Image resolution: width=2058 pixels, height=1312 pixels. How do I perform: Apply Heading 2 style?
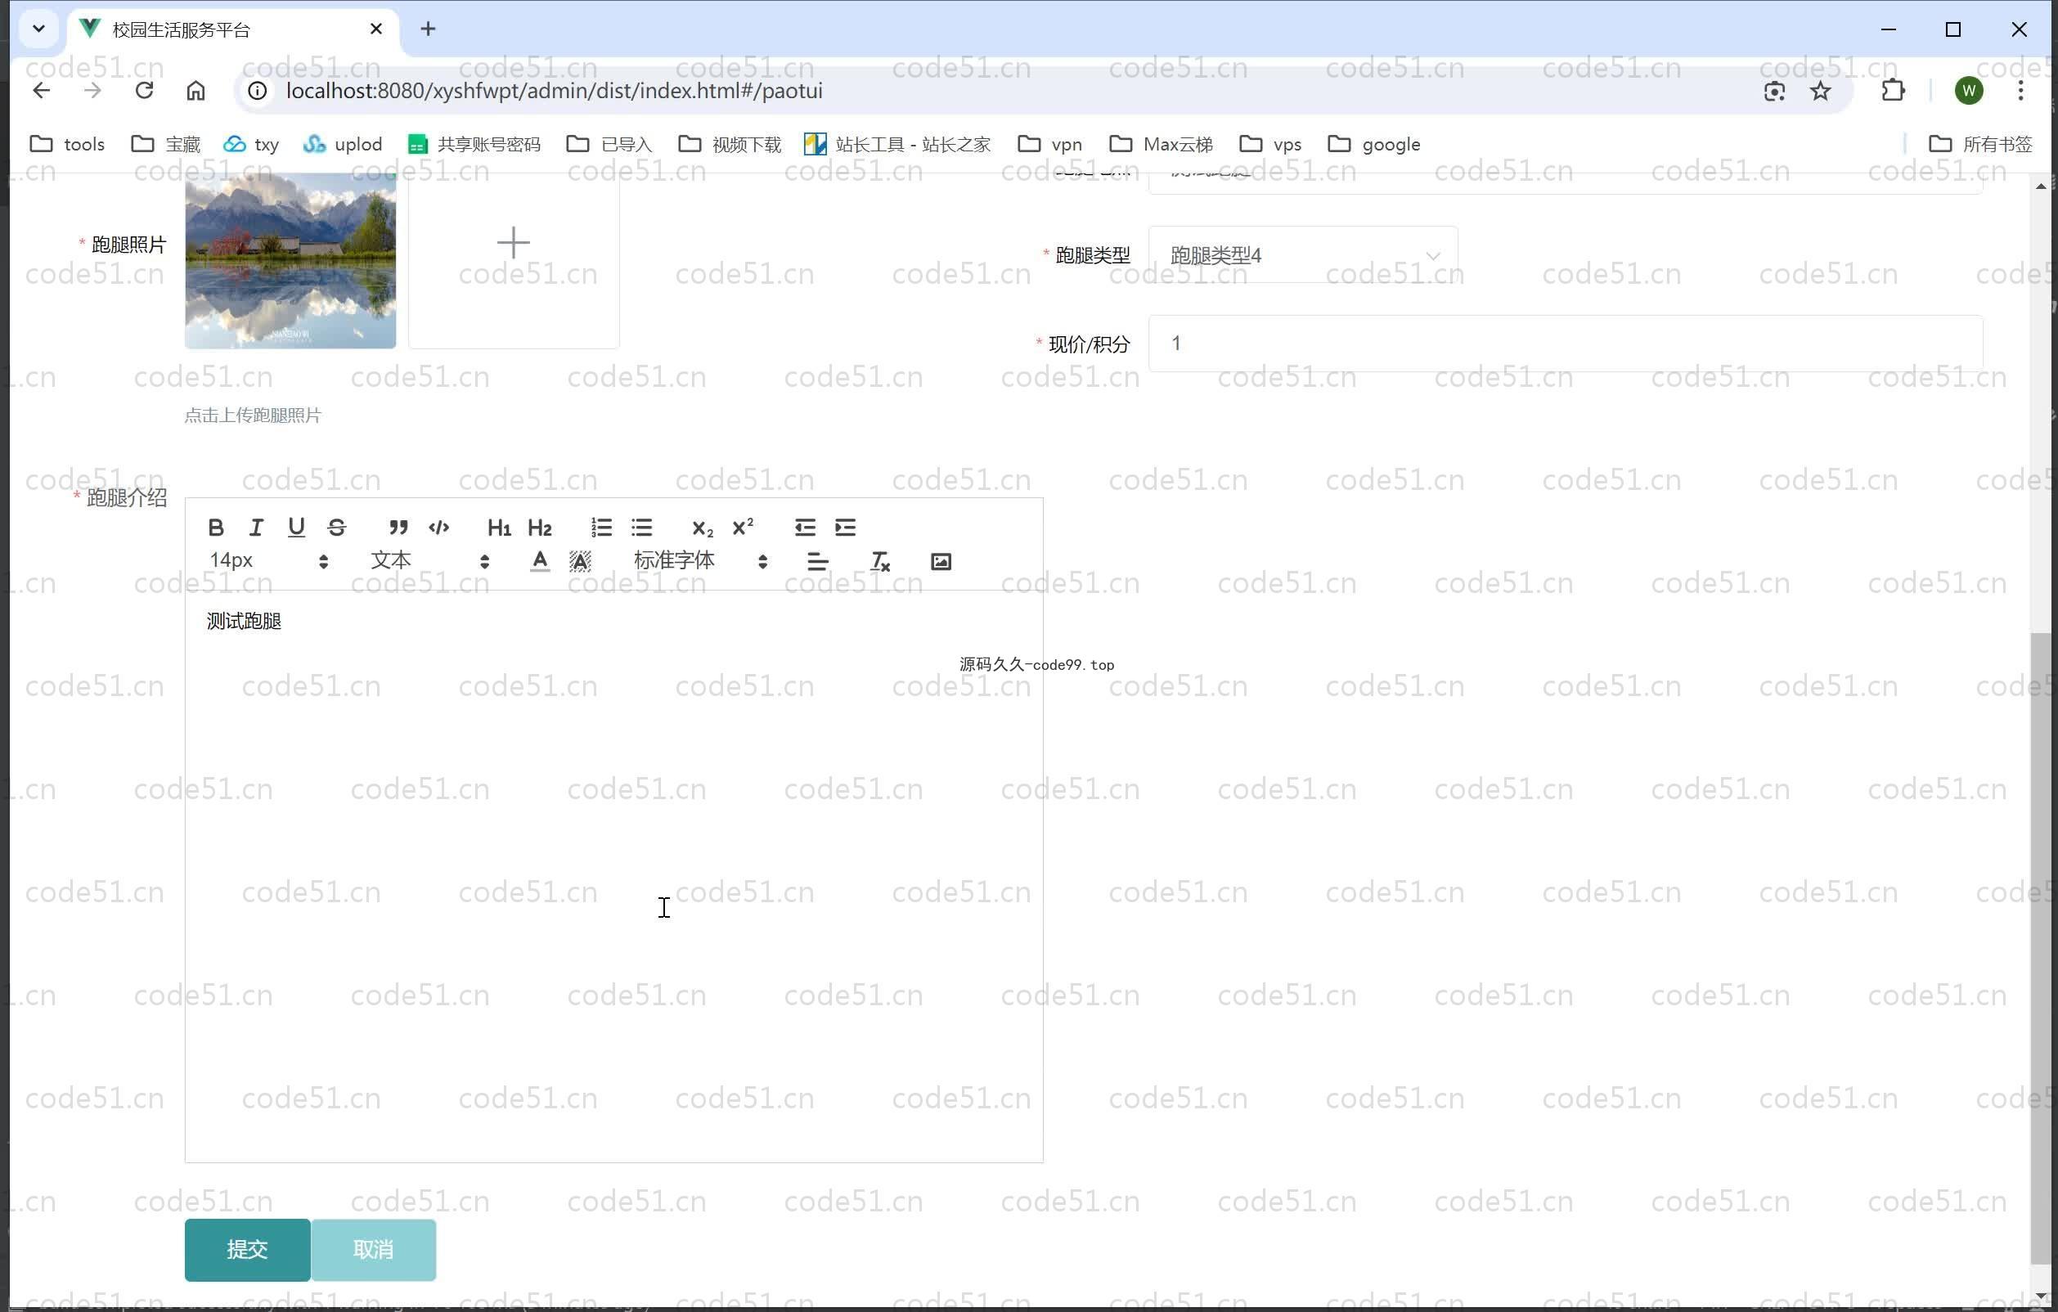540,528
